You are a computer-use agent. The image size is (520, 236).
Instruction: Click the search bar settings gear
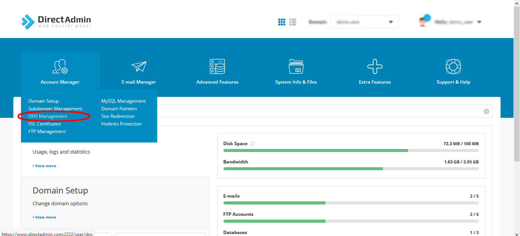click(x=487, y=111)
